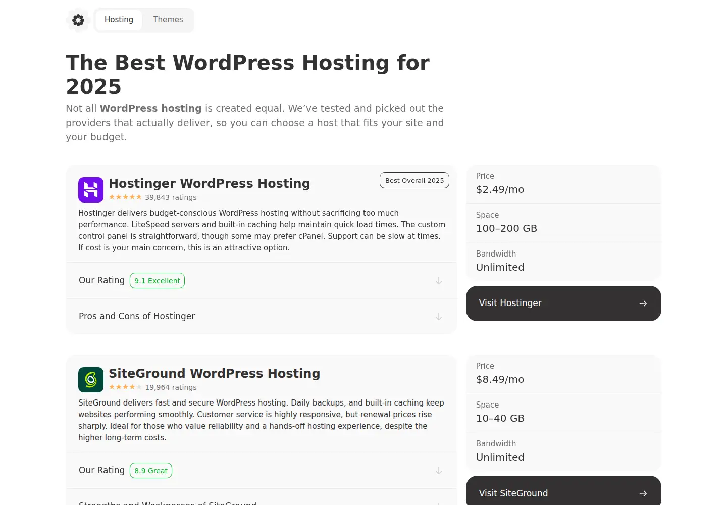Click the flower logo icon
The height and width of the screenshot is (505, 727).
tap(78, 20)
